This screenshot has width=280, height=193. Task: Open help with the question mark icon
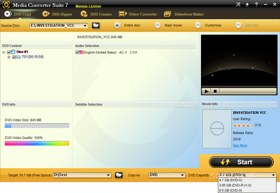[x=256, y=4]
